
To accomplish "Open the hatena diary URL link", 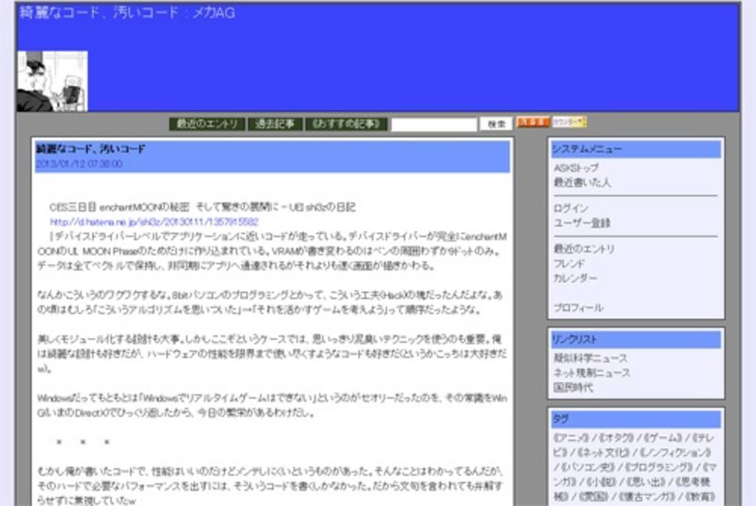I will coord(154,222).
